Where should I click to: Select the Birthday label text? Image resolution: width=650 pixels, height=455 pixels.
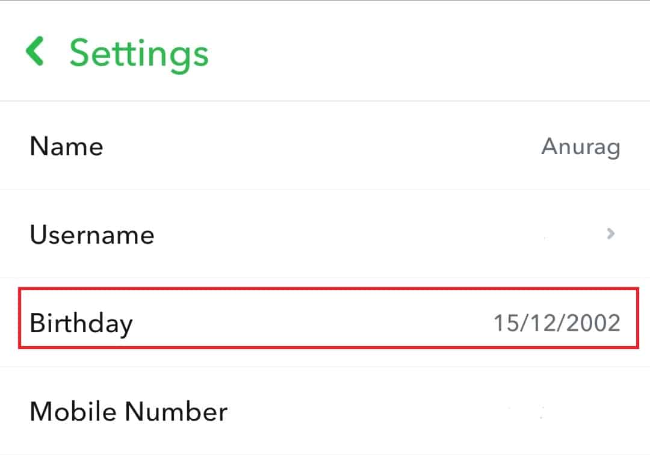point(81,323)
